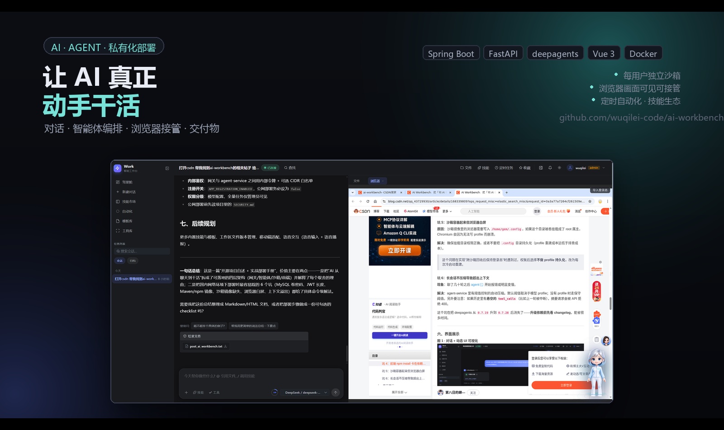Expand the wuqilei admin user menu
The image size is (724, 430).
(x=586, y=168)
